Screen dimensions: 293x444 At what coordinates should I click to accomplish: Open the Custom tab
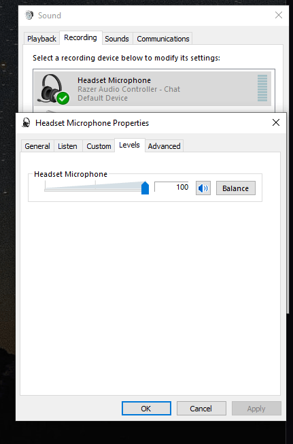click(x=99, y=146)
